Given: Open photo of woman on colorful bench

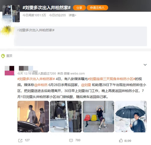Looking at the screenshot, I should (98, 117).
